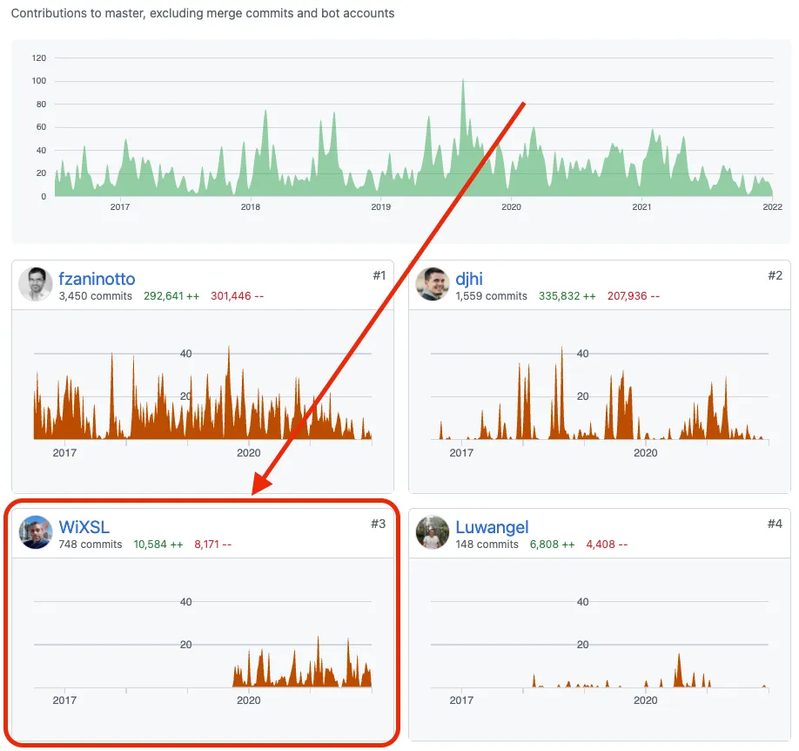Click the 2019 label on the main graph axis
799x751 pixels.
click(380, 206)
